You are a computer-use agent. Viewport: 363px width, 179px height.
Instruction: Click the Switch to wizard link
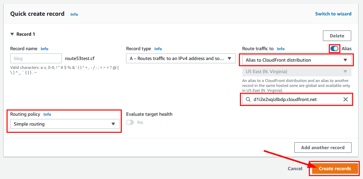[333, 14]
